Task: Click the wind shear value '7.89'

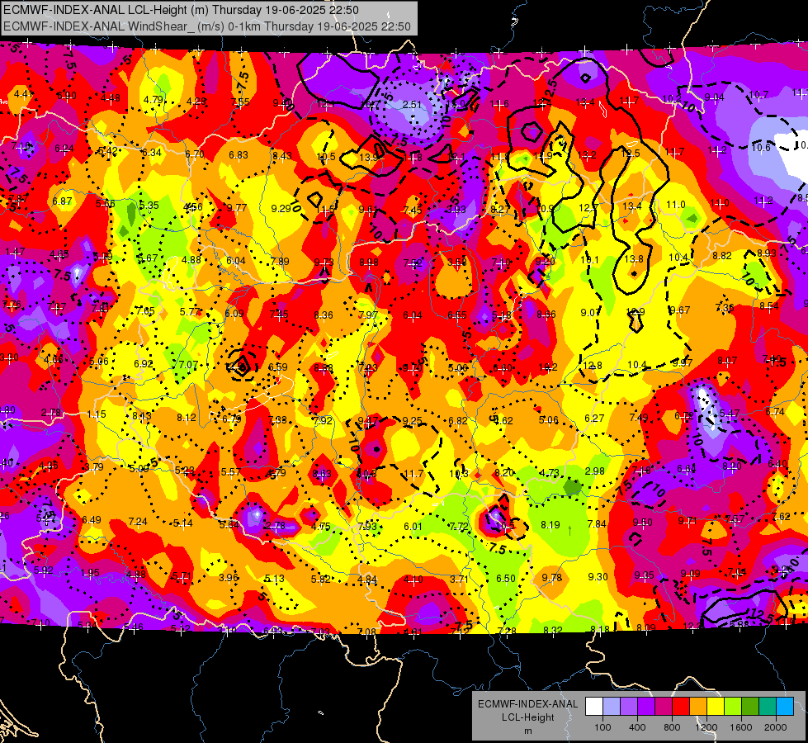Action: pos(280,261)
